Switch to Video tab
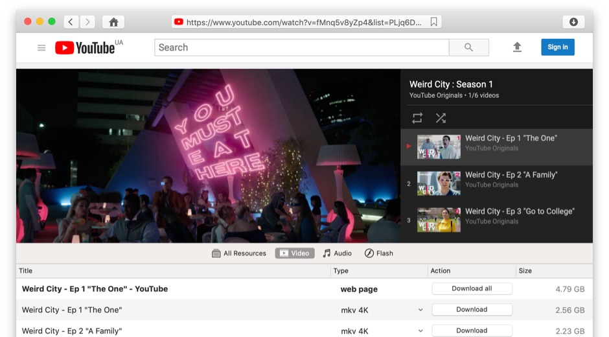The image size is (609, 337). 295,253
